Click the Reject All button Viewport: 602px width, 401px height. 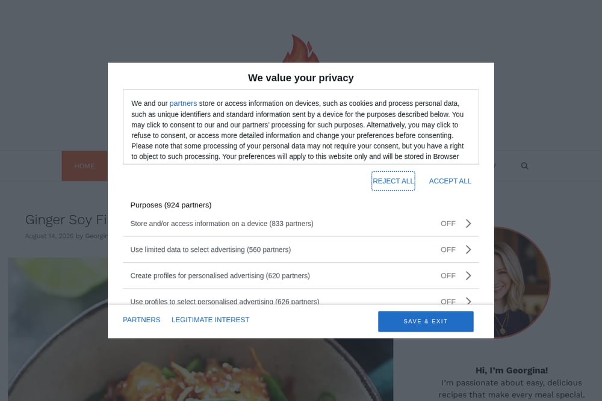[393, 181]
